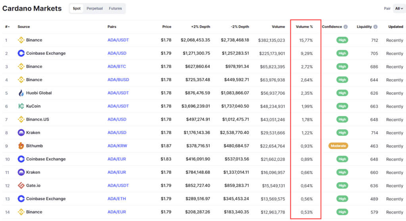Click the Binance logo in row 1
Viewport: 406px width, 221px height.
point(21,40)
